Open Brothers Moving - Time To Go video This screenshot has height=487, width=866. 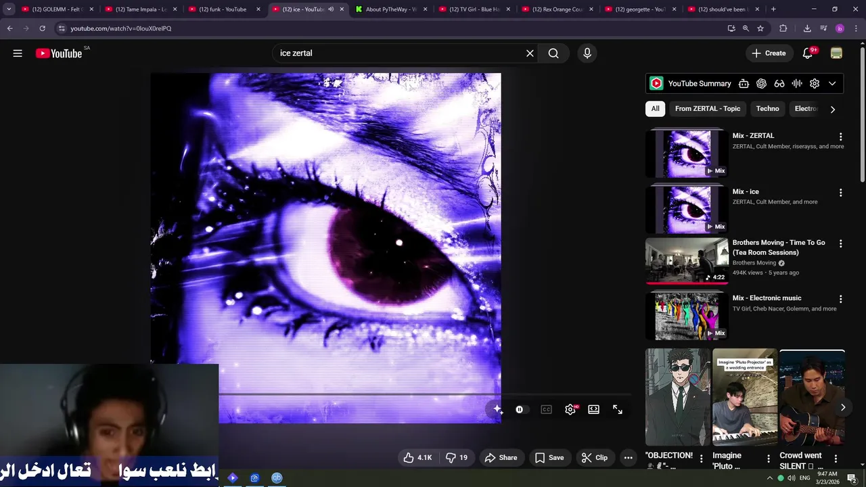click(x=687, y=260)
